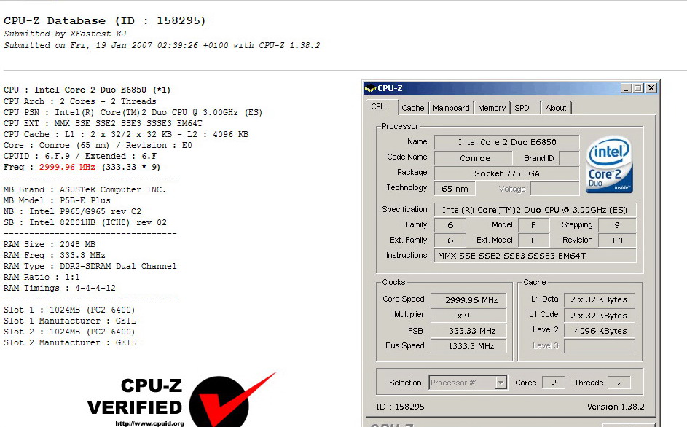Click the Intel Core 2 Duo logo

609,165
